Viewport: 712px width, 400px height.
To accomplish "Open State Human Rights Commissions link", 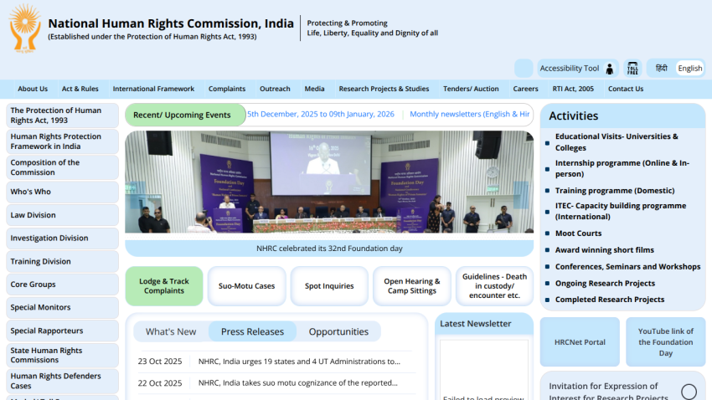I will click(62, 355).
